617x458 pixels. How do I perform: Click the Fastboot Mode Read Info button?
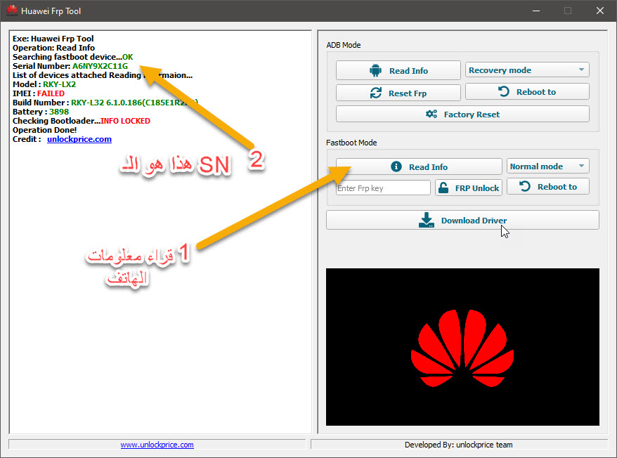click(419, 166)
